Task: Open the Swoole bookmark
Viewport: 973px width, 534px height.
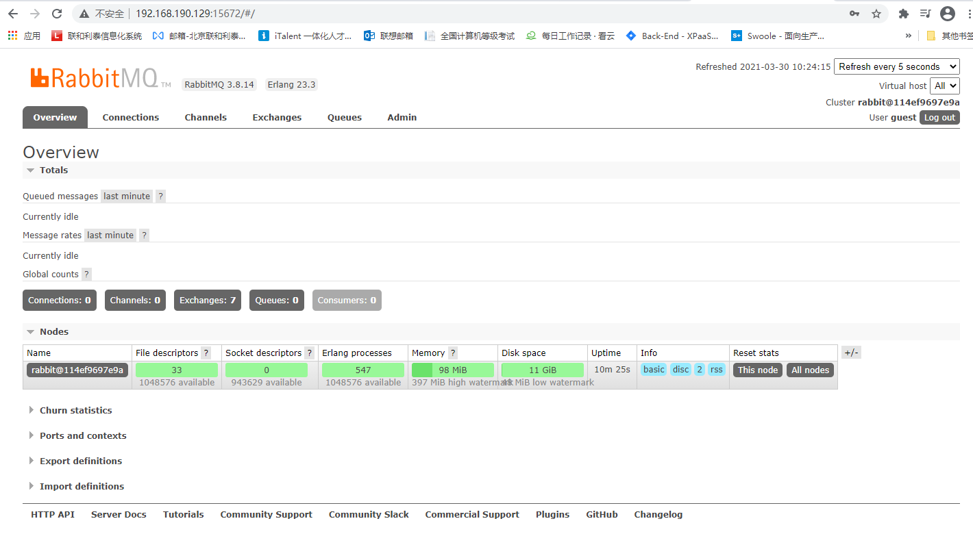Action: click(x=778, y=36)
